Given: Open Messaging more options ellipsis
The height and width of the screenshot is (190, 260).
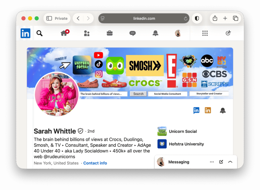Looking at the screenshot, I should pyautogui.click(x=212, y=162).
